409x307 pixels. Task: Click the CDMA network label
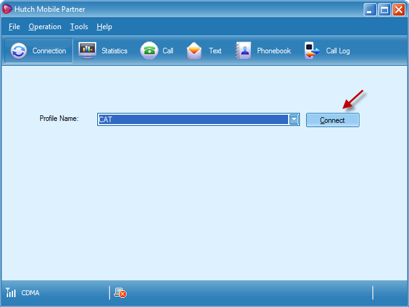[30, 293]
